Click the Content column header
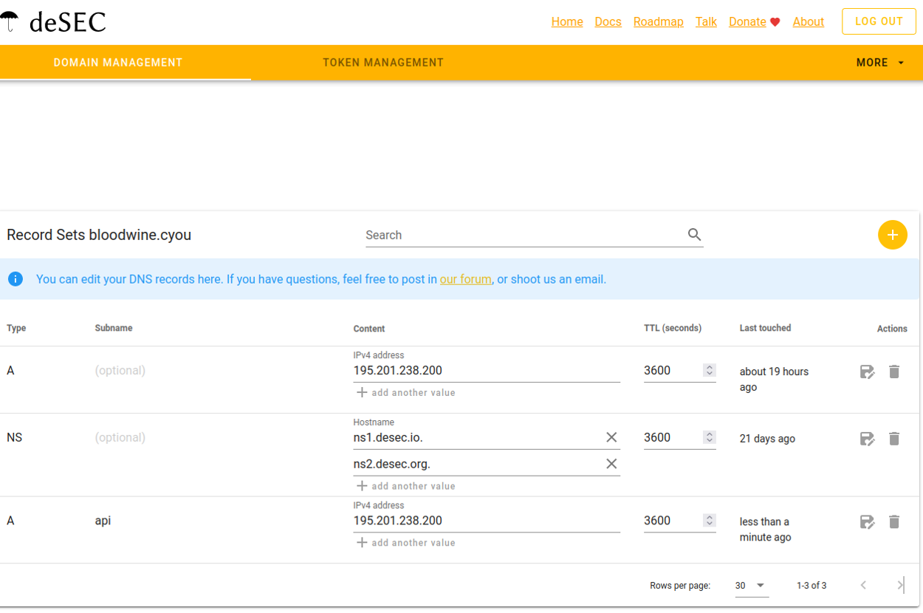 tap(369, 329)
